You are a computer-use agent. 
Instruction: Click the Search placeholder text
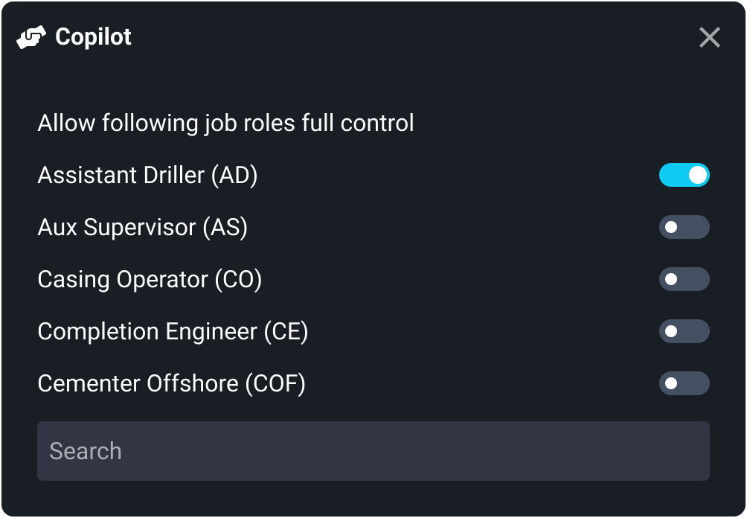[85, 450]
